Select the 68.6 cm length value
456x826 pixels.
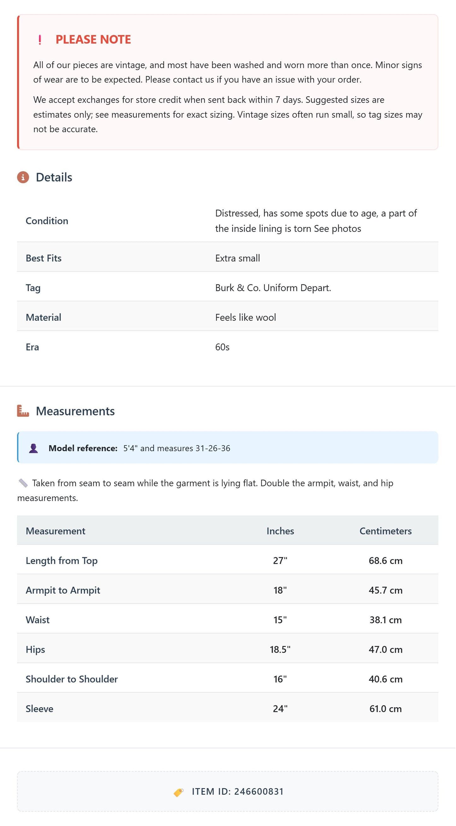(386, 560)
